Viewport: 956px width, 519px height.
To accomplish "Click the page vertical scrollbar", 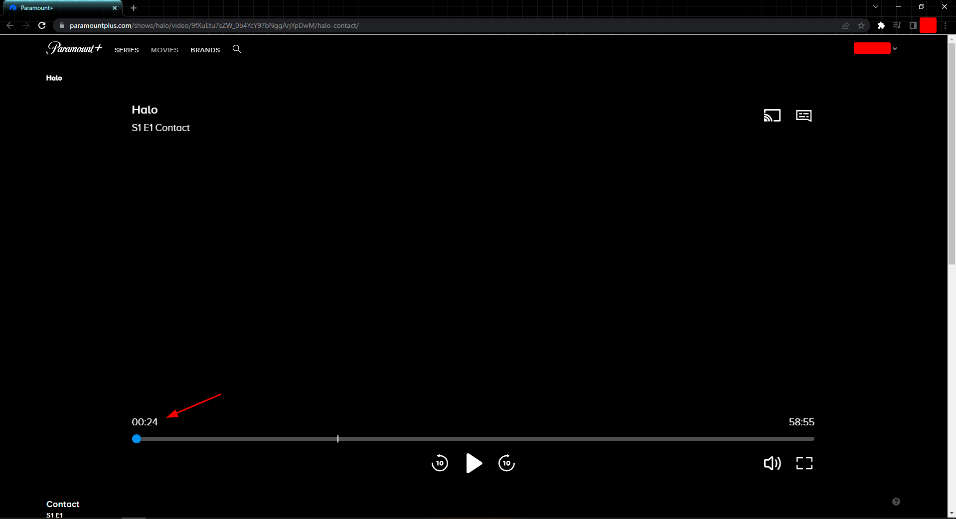I will pyautogui.click(x=952, y=154).
